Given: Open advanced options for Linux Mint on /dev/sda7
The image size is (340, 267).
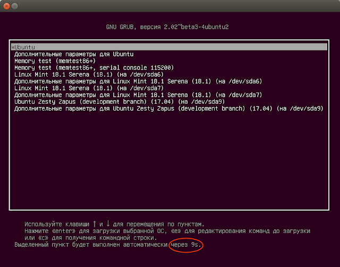Looking at the screenshot, I should 138,95.
